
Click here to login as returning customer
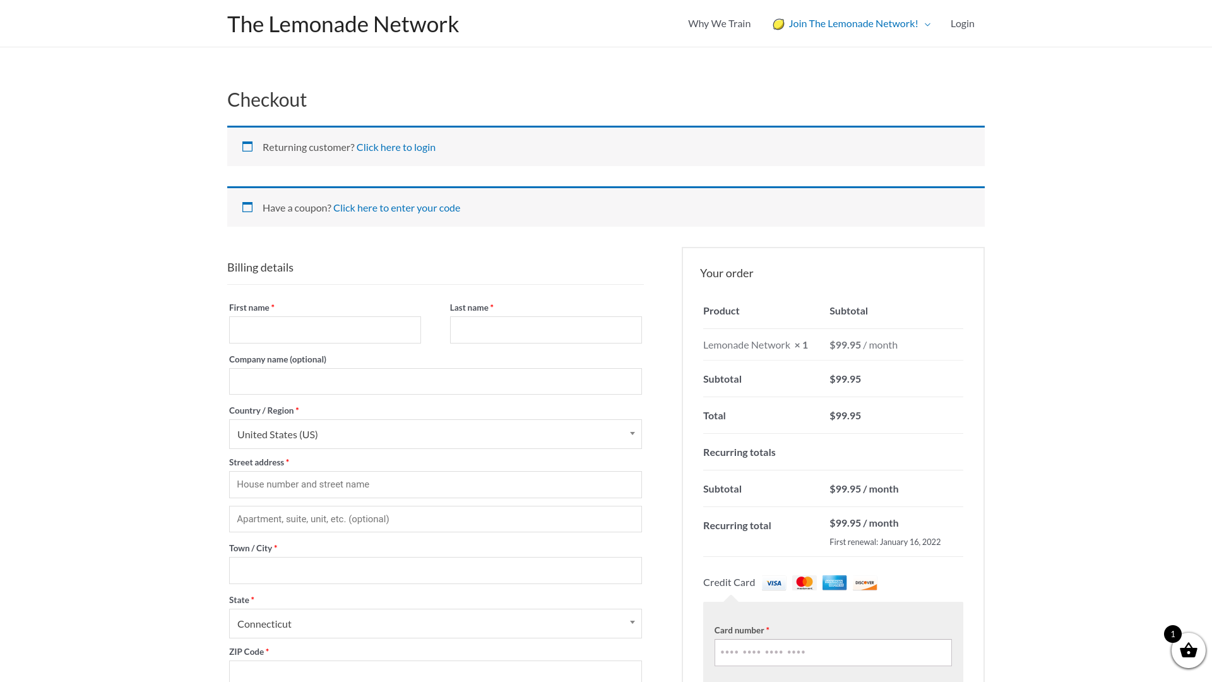(396, 147)
